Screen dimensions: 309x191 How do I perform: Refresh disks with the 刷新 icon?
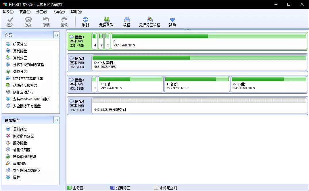click(86, 21)
